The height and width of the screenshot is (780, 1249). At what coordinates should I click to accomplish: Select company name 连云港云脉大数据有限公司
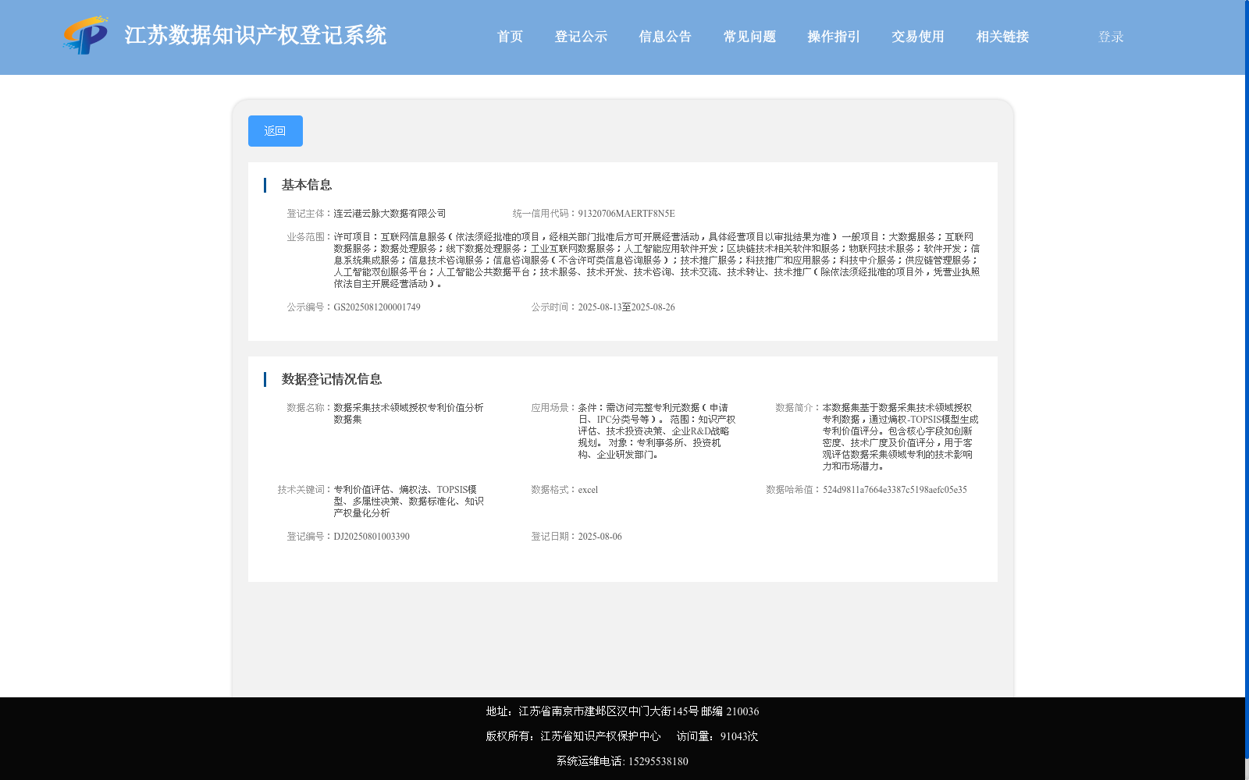390,214
